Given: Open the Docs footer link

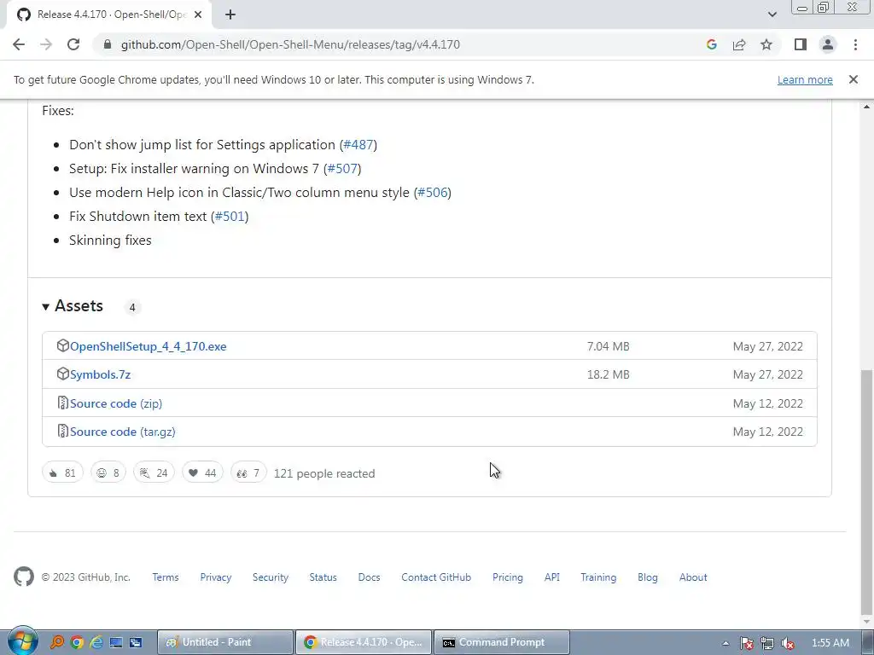Looking at the screenshot, I should pyautogui.click(x=369, y=577).
